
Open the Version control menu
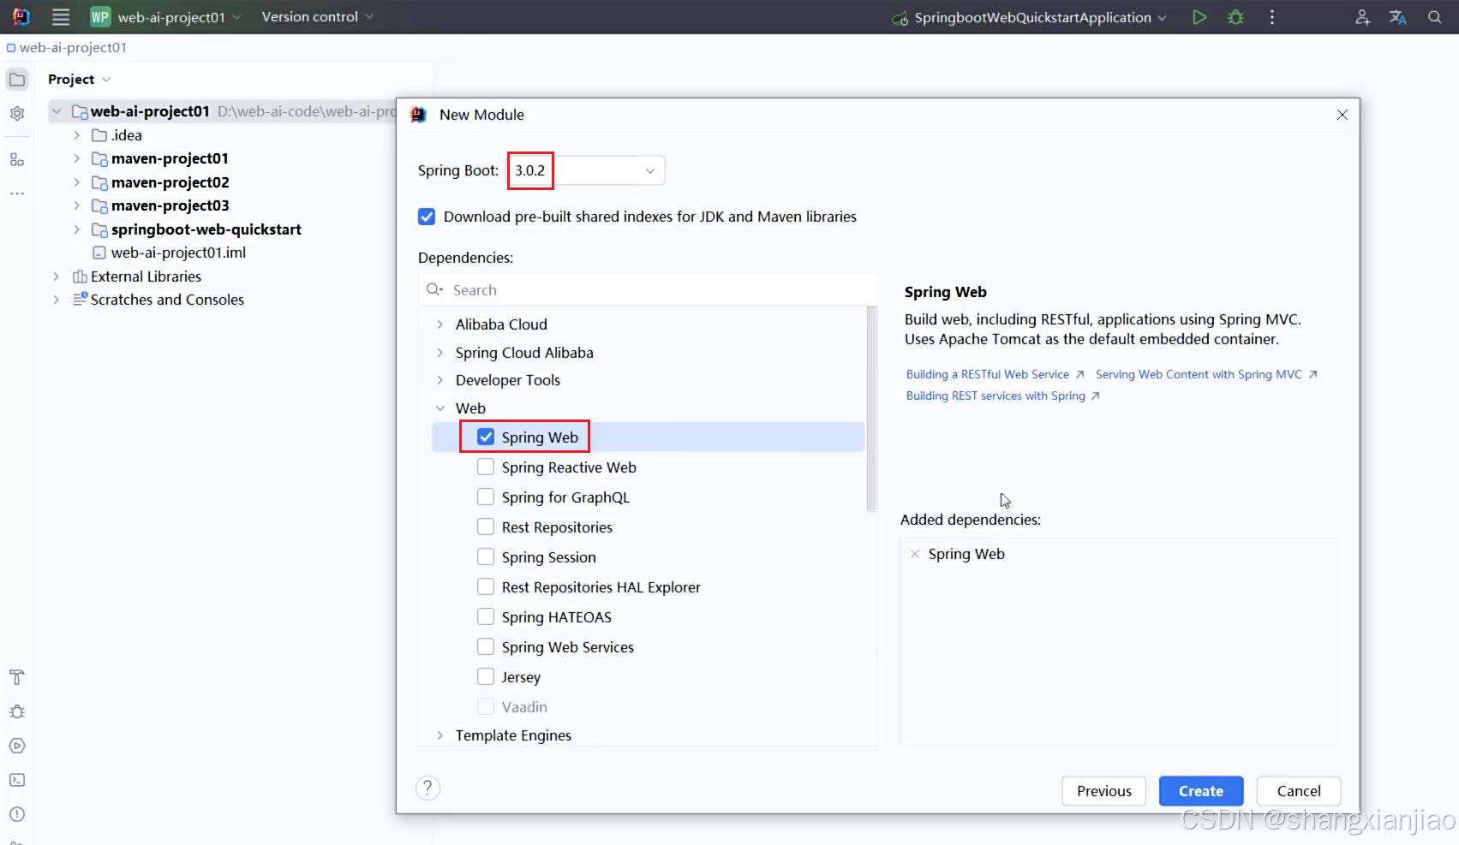(318, 17)
